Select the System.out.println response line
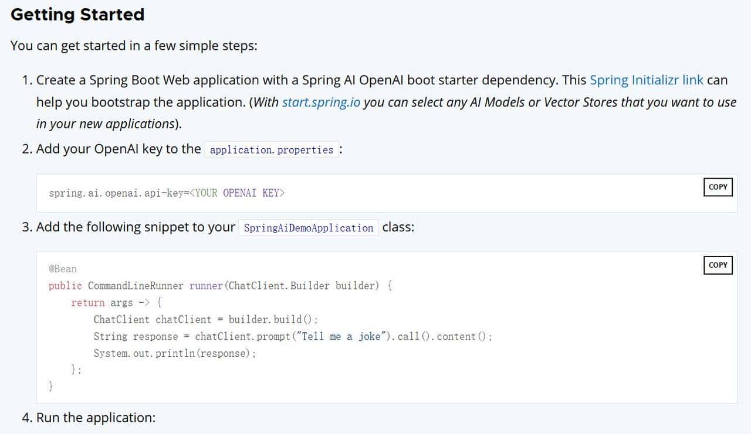The height and width of the screenshot is (434, 751). [173, 353]
